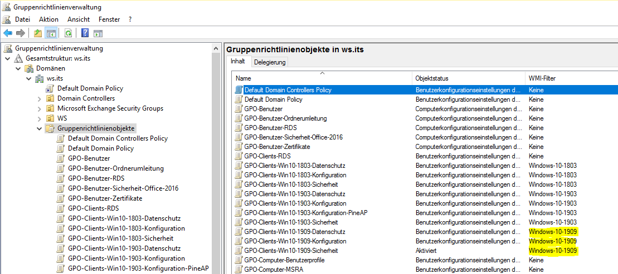Select Default Domain Policy under Gruppenrichtlinienobjekte
Viewport: 618px width, 274px height.
(100, 148)
